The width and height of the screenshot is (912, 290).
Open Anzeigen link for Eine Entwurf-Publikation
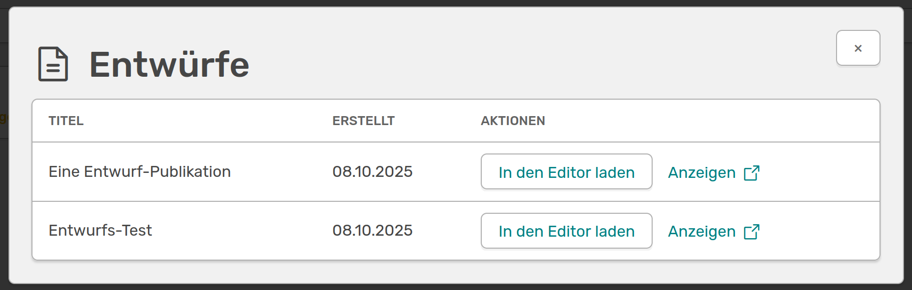[x=702, y=173]
